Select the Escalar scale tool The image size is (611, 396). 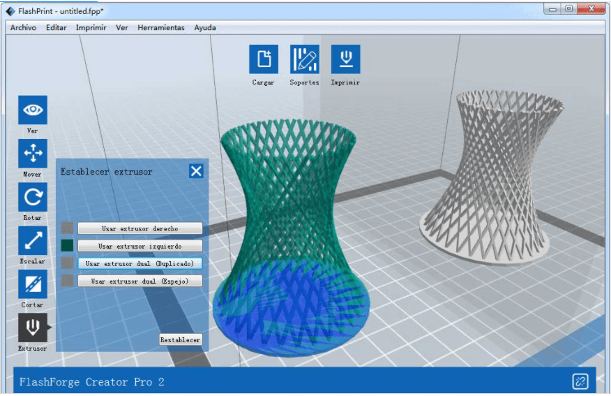(33, 240)
